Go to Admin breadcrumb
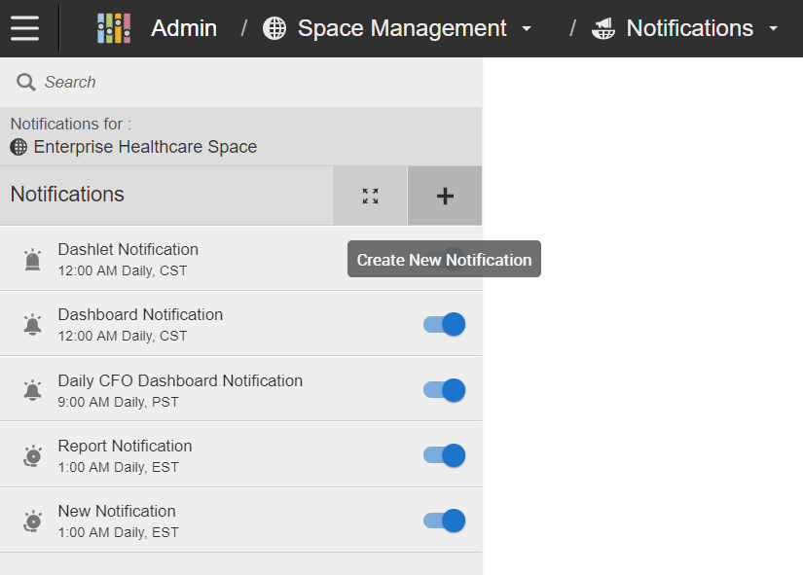The image size is (803, 575). click(x=184, y=28)
